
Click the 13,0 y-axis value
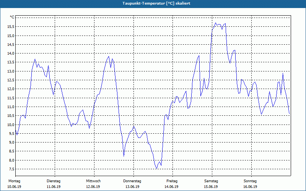[x=11, y=71]
